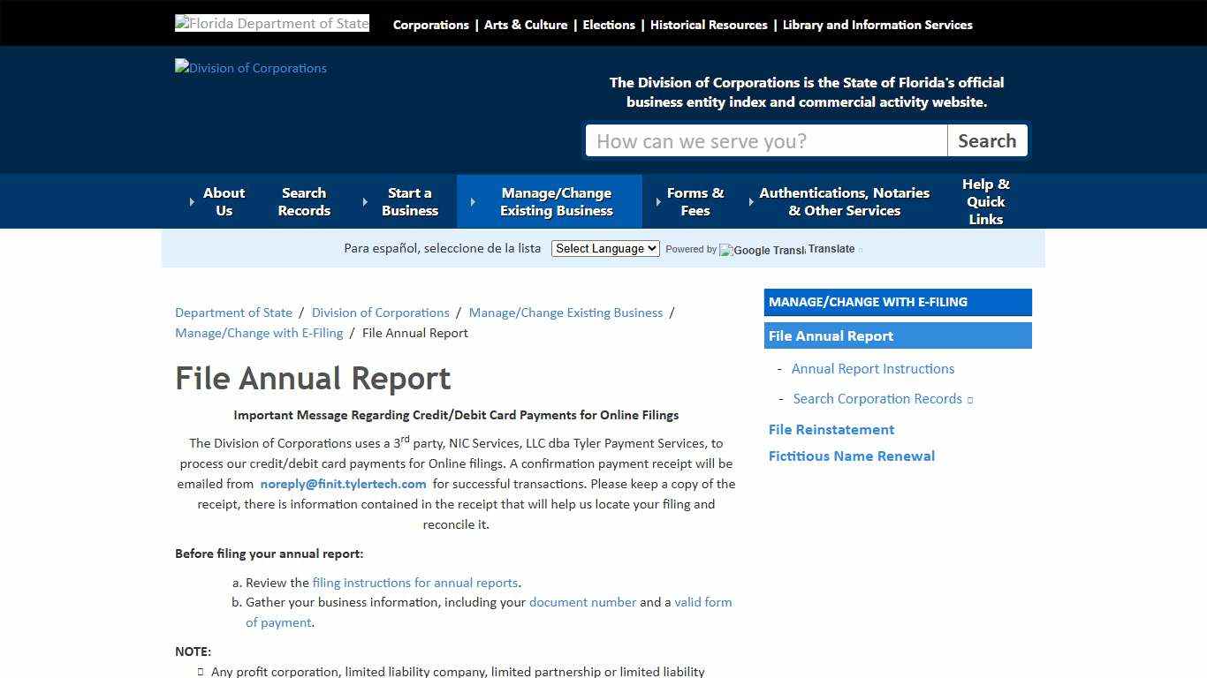Click the arrow icon beside Start a Business

[x=364, y=201]
